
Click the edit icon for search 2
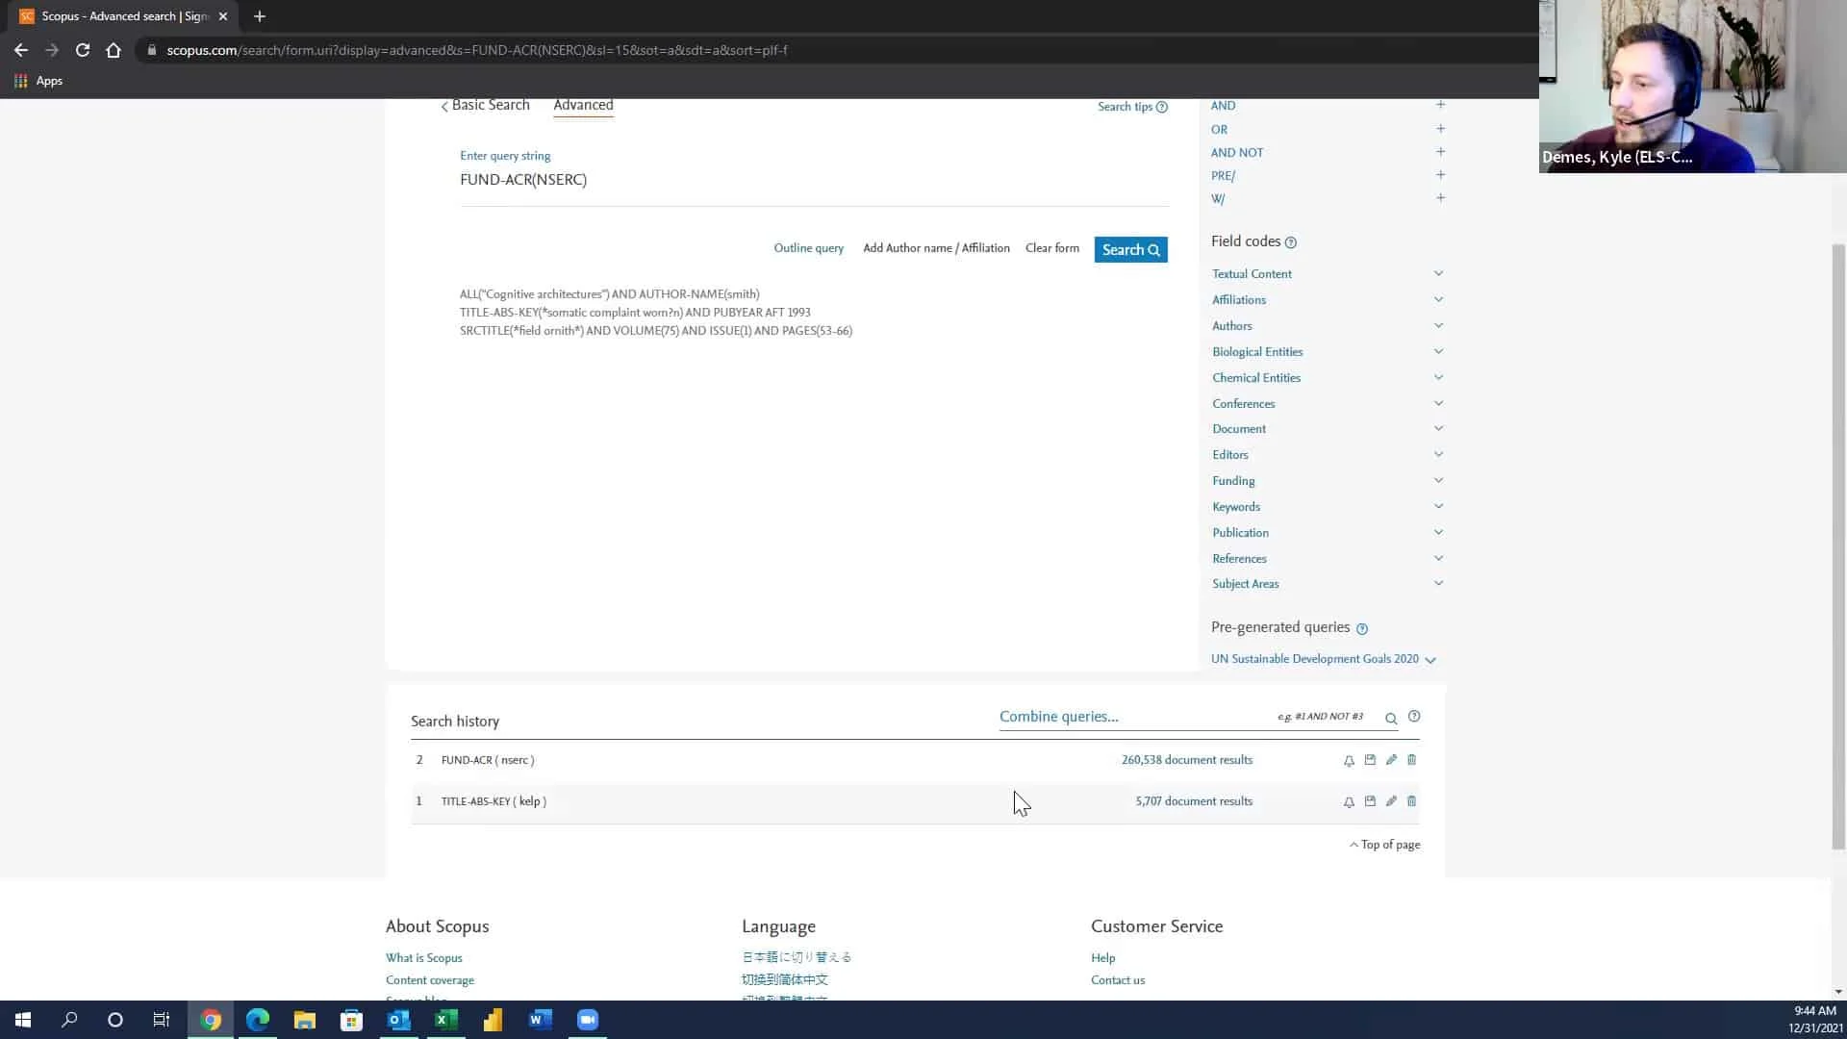coord(1390,759)
